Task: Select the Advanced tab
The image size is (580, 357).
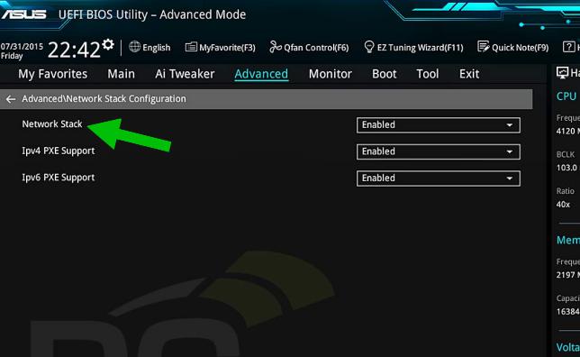Action: [261, 74]
